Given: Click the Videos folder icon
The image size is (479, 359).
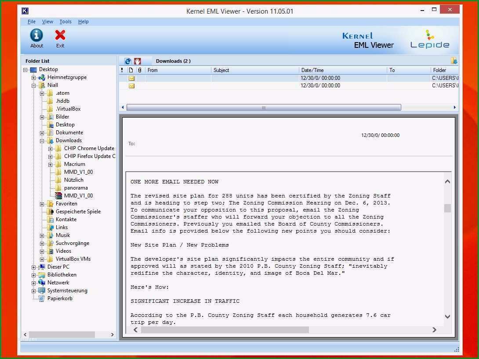Looking at the screenshot, I should [x=50, y=251].
